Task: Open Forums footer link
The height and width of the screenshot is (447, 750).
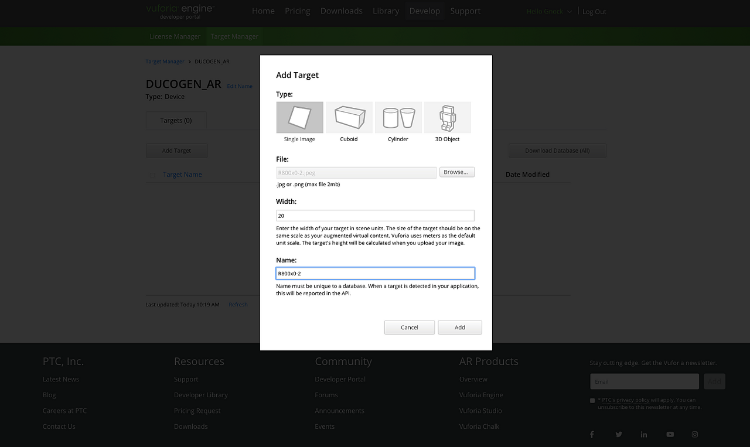Action: [x=326, y=395]
